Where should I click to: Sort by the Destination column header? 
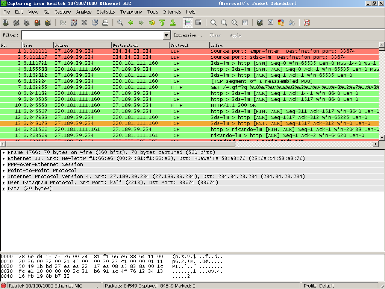tap(141, 45)
